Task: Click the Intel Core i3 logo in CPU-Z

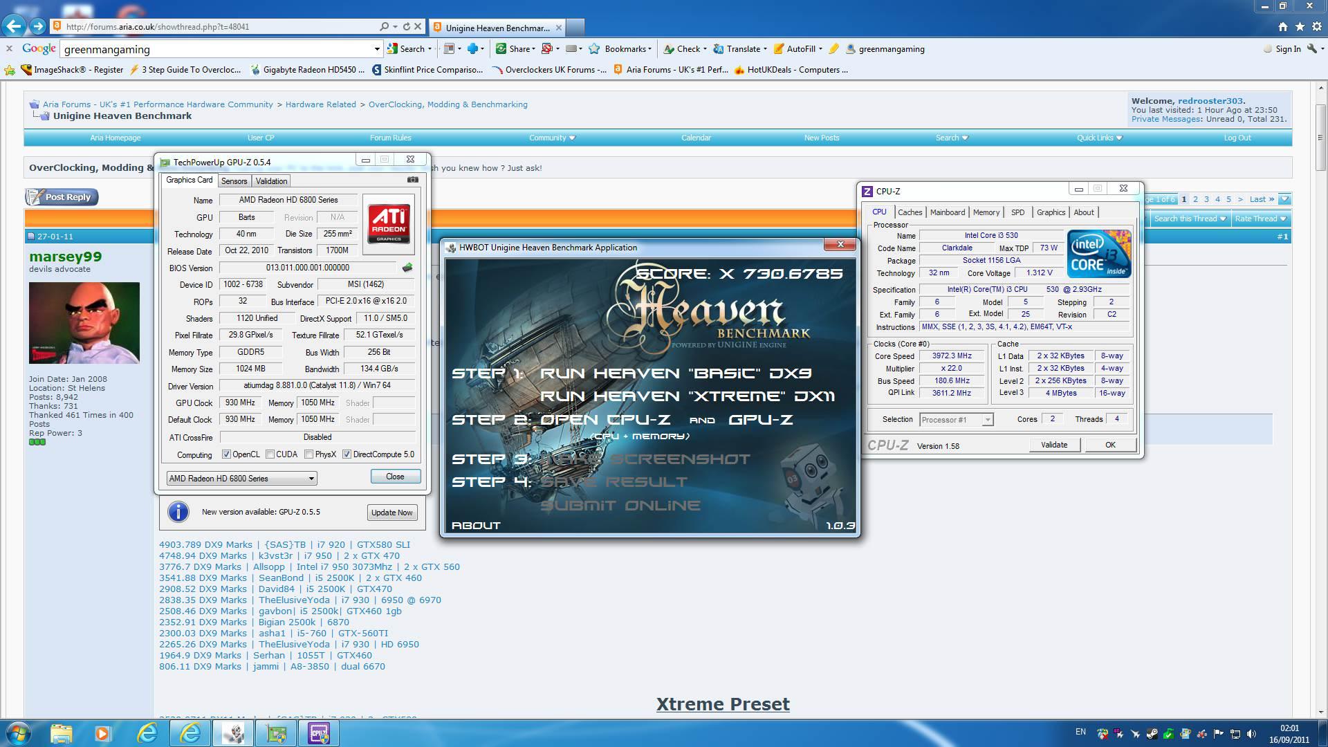Action: click(1099, 253)
